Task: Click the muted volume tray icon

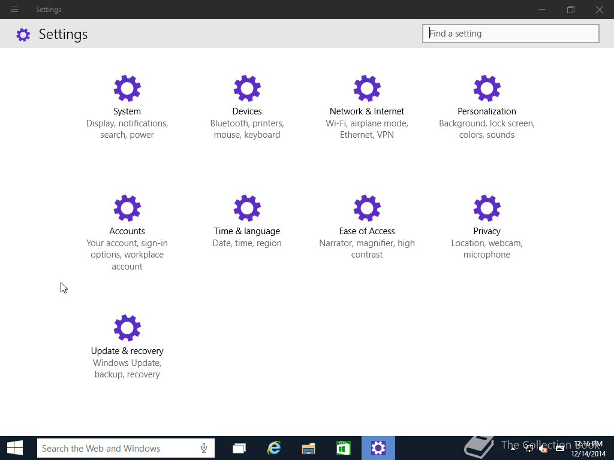Action: (x=543, y=449)
